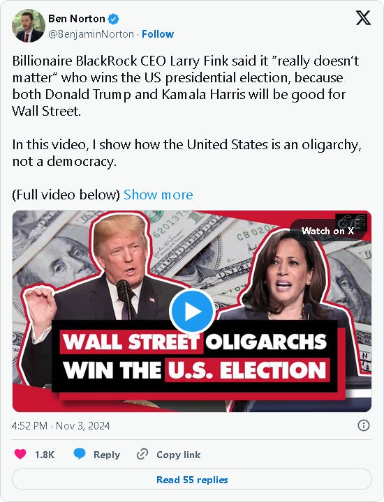This screenshot has height=502, width=384.
Task: Open the tweet info icon
Action: (x=364, y=425)
